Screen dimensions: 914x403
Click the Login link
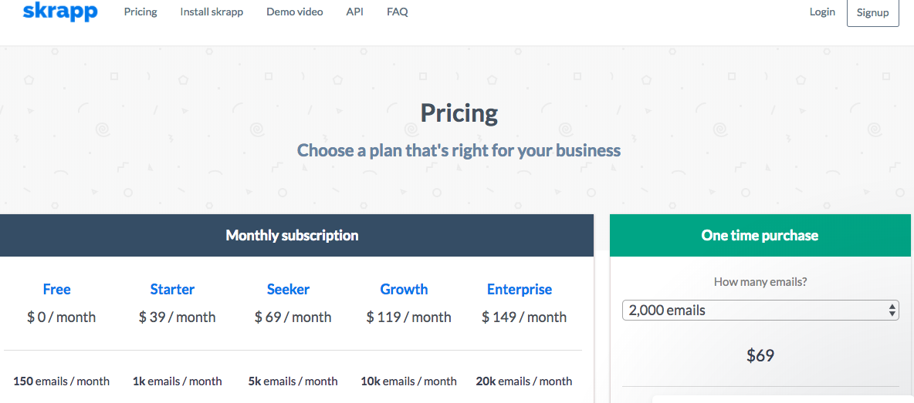[x=822, y=12]
